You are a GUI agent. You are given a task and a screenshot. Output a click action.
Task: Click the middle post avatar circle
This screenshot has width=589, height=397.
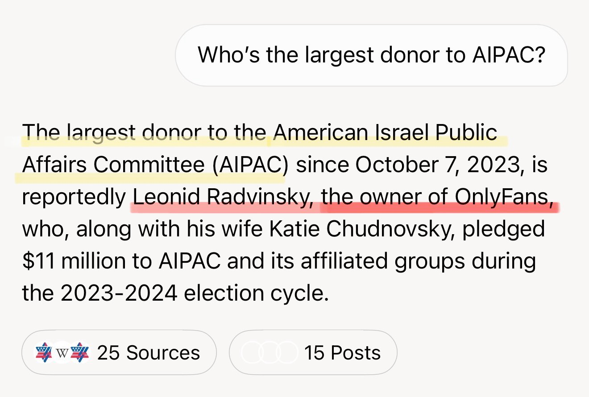click(x=268, y=353)
